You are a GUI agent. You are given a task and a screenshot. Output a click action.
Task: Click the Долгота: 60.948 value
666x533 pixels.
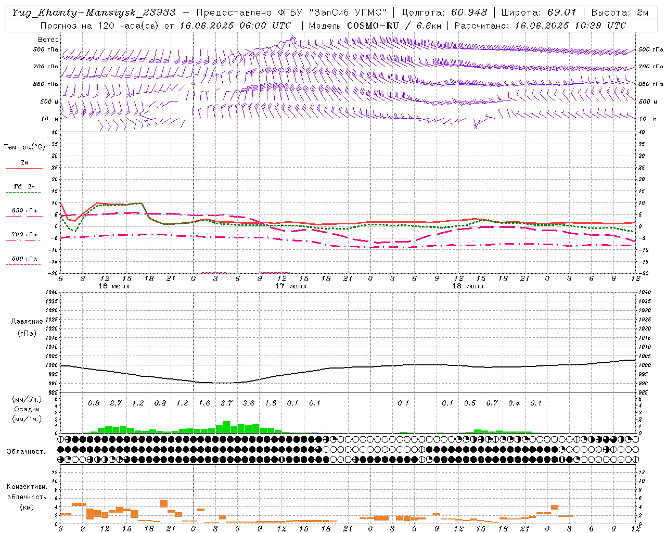(x=445, y=12)
